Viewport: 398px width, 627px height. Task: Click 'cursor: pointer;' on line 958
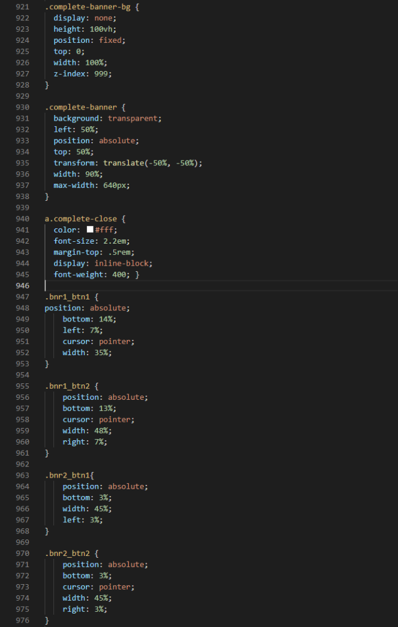point(99,419)
